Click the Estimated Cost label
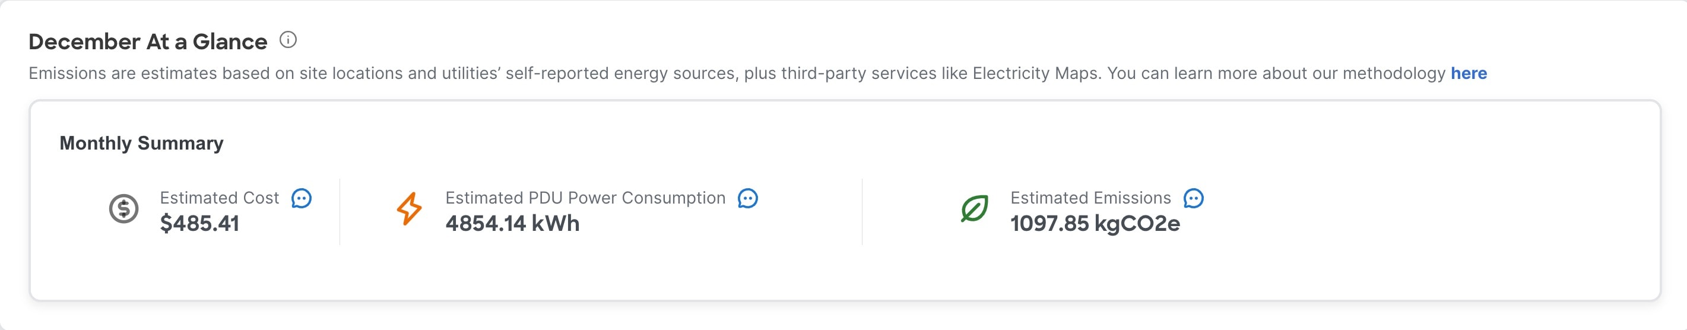Viewport: 1687px width, 330px height. coord(220,198)
